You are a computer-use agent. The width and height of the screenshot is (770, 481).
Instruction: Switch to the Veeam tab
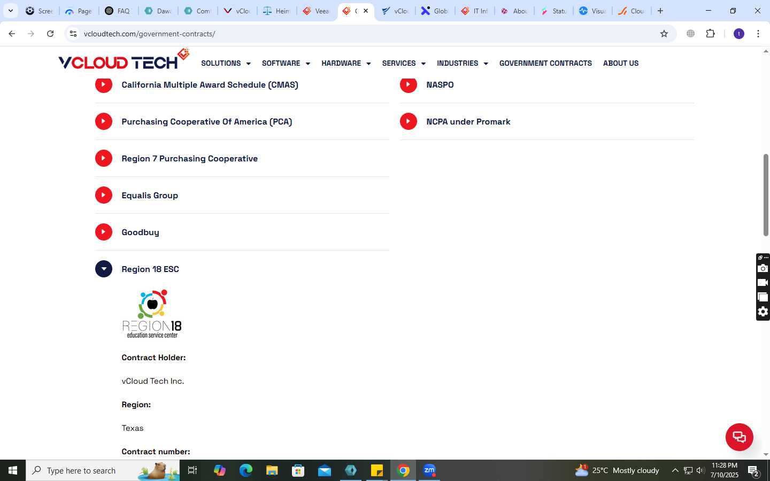click(x=316, y=11)
